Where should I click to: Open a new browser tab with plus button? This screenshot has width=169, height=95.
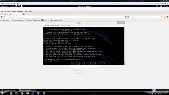pyautogui.click(x=23, y=14)
